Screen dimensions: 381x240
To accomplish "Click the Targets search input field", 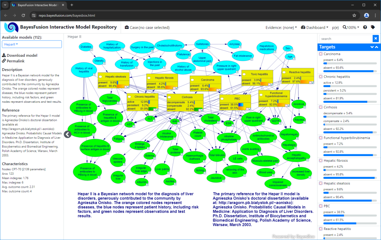I will (346, 39).
